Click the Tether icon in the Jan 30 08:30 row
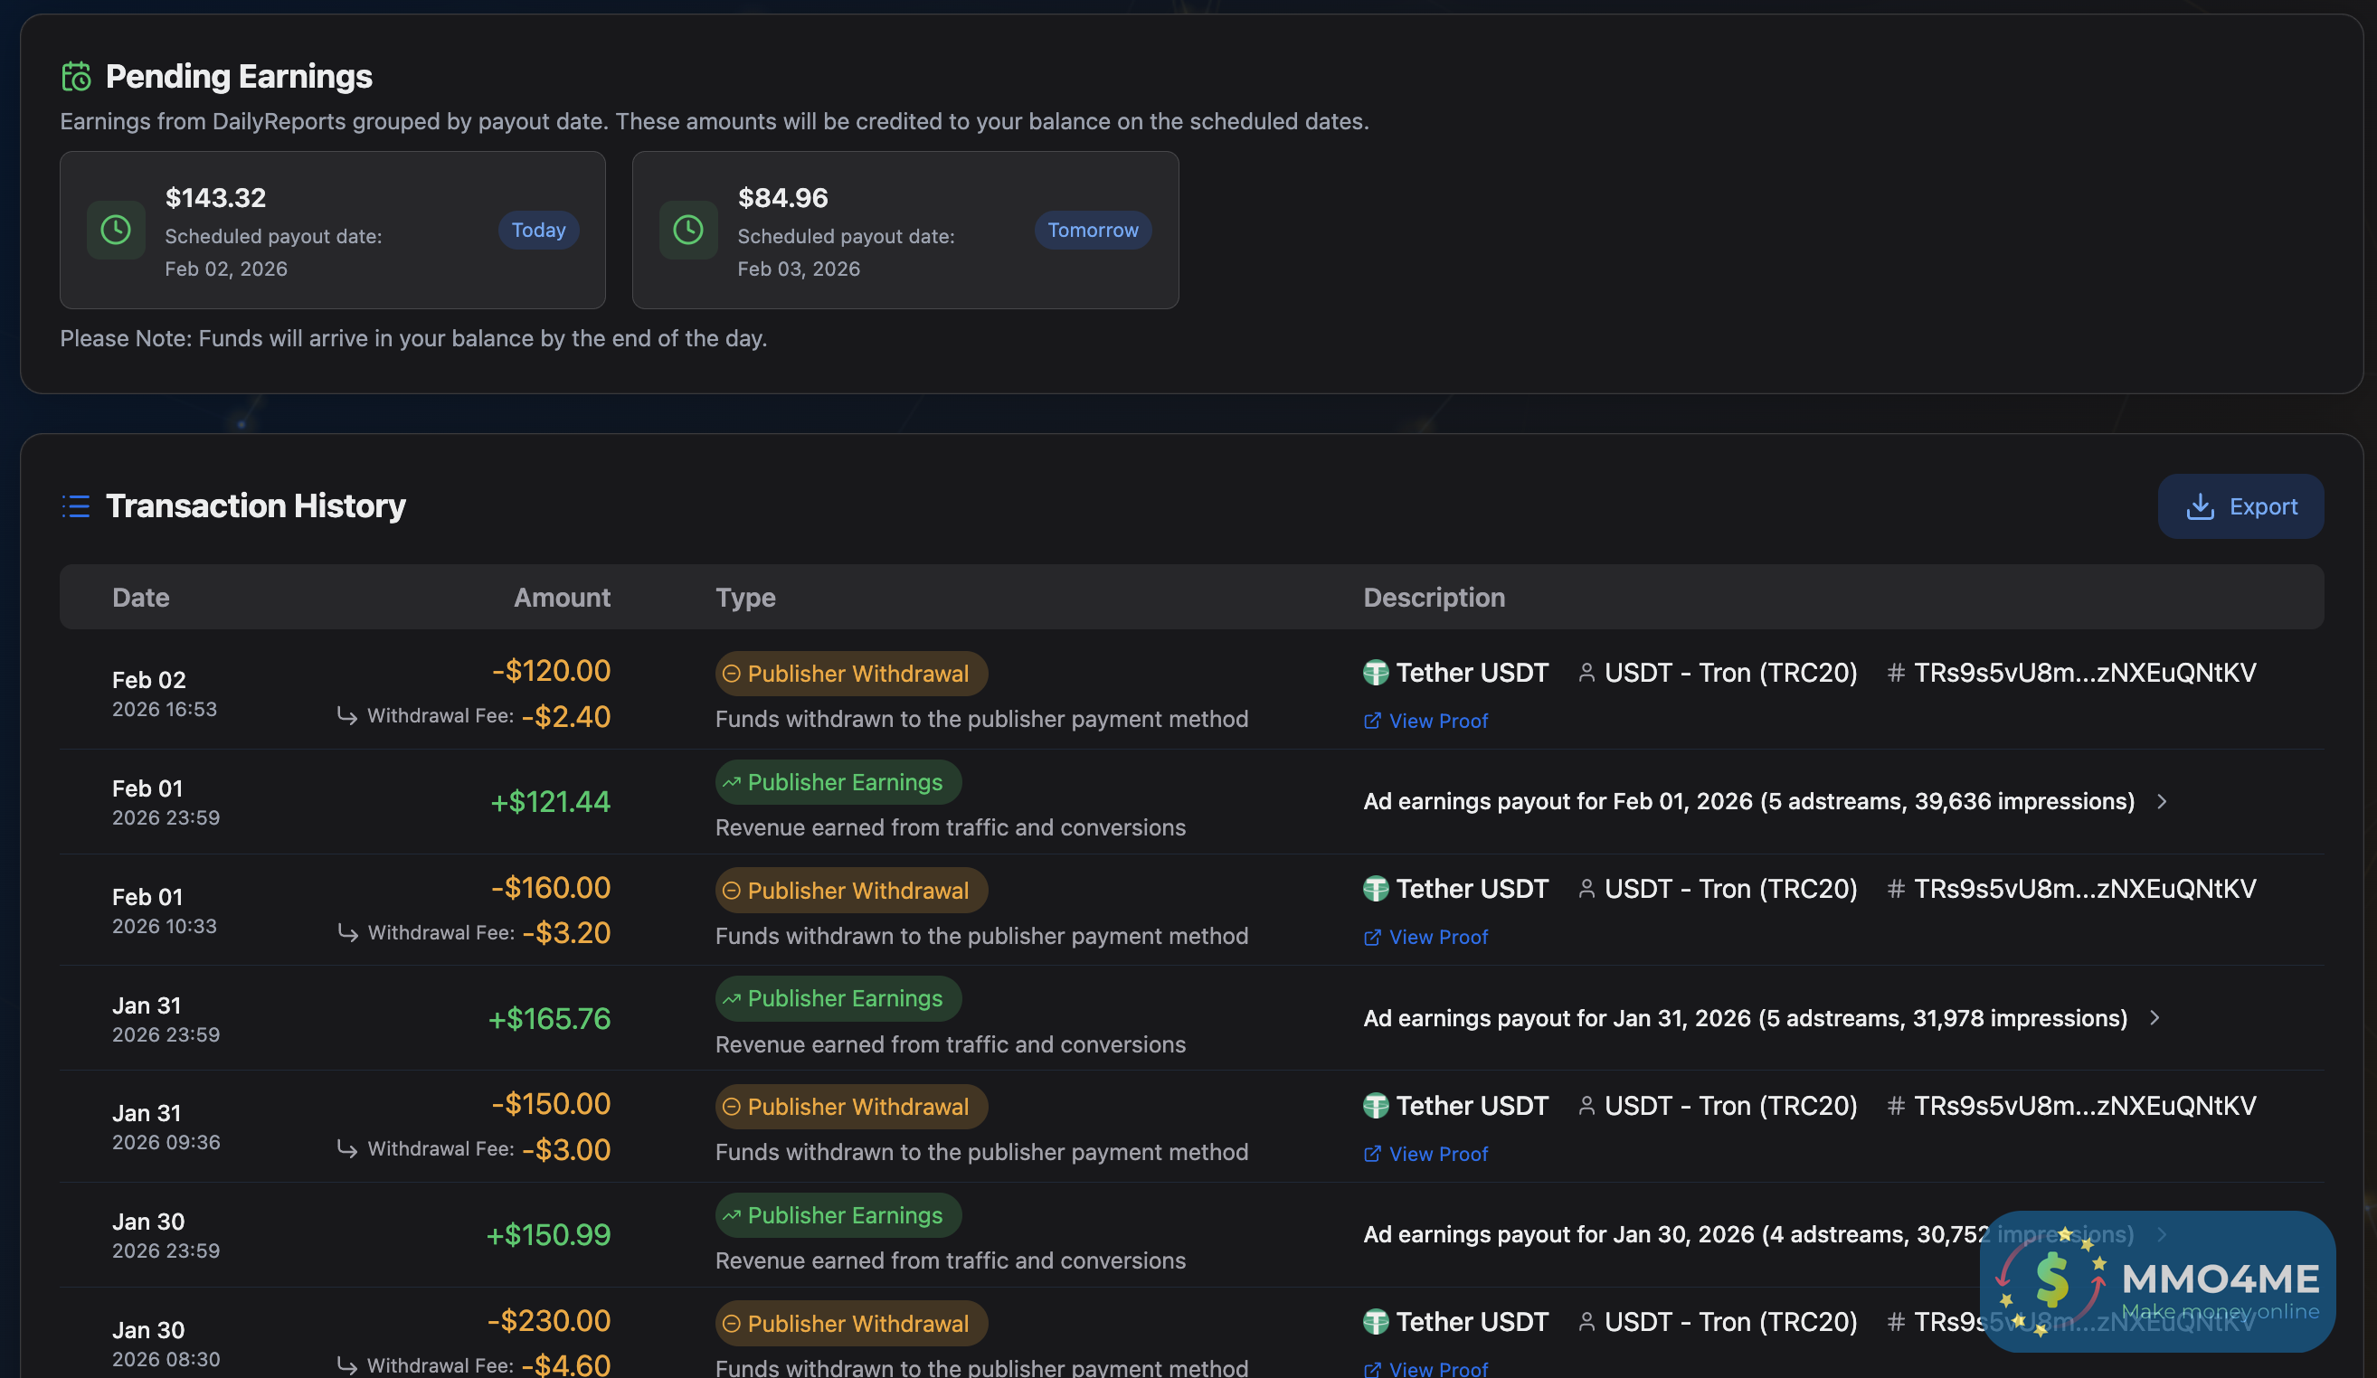 [x=1377, y=1321]
